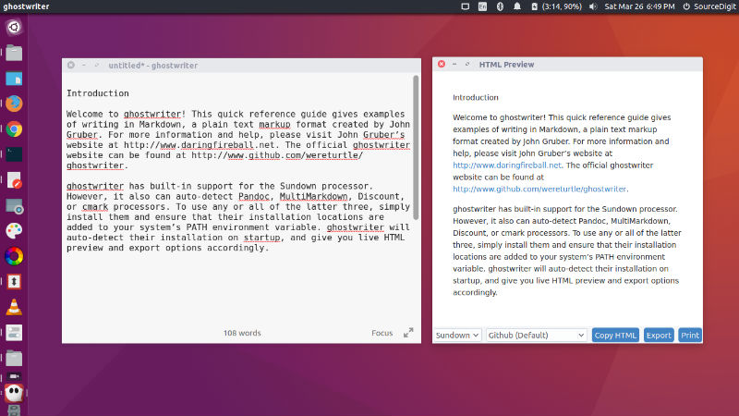Click the ghostwriter application name in panel

coord(26,6)
